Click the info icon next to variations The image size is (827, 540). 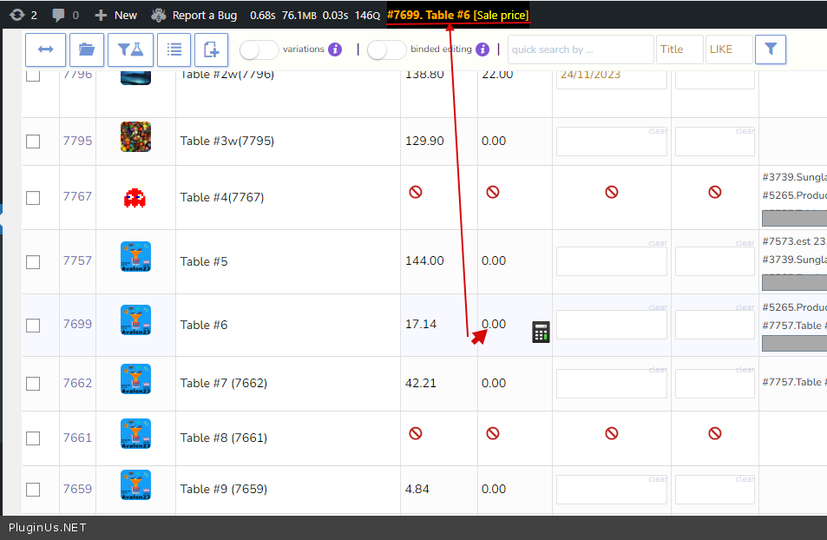click(x=335, y=49)
